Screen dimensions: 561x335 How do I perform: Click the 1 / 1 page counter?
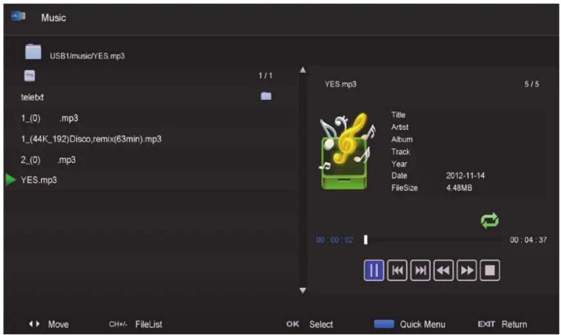[x=266, y=76]
